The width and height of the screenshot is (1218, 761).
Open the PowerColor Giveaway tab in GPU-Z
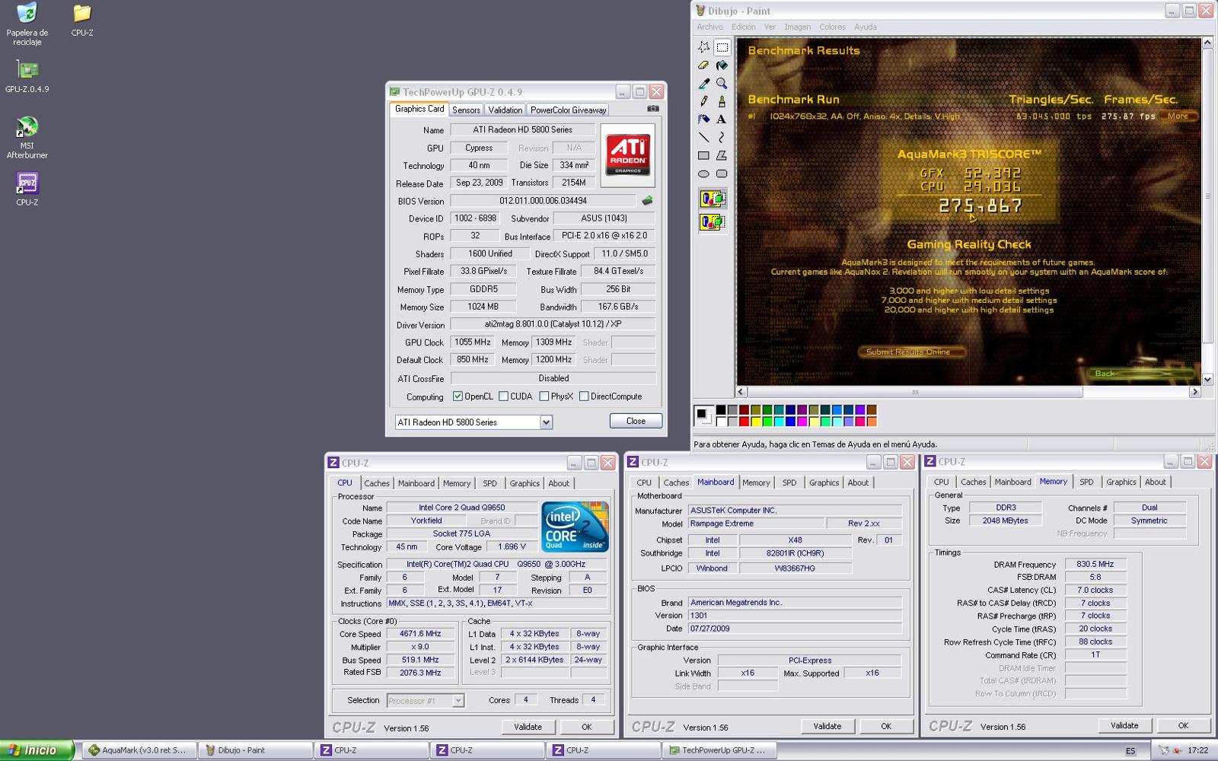point(568,110)
